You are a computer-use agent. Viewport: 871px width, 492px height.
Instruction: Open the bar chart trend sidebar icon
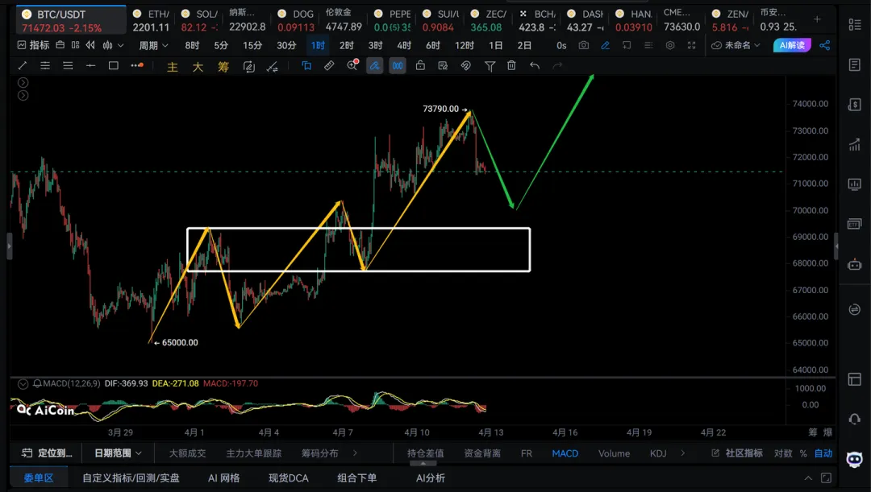coord(855,144)
